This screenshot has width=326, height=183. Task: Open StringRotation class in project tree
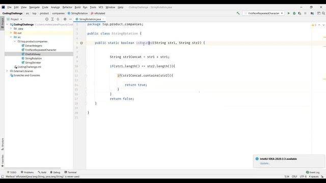click(33, 58)
